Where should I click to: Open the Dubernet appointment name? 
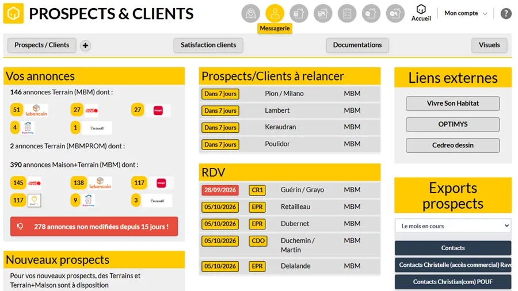point(295,224)
